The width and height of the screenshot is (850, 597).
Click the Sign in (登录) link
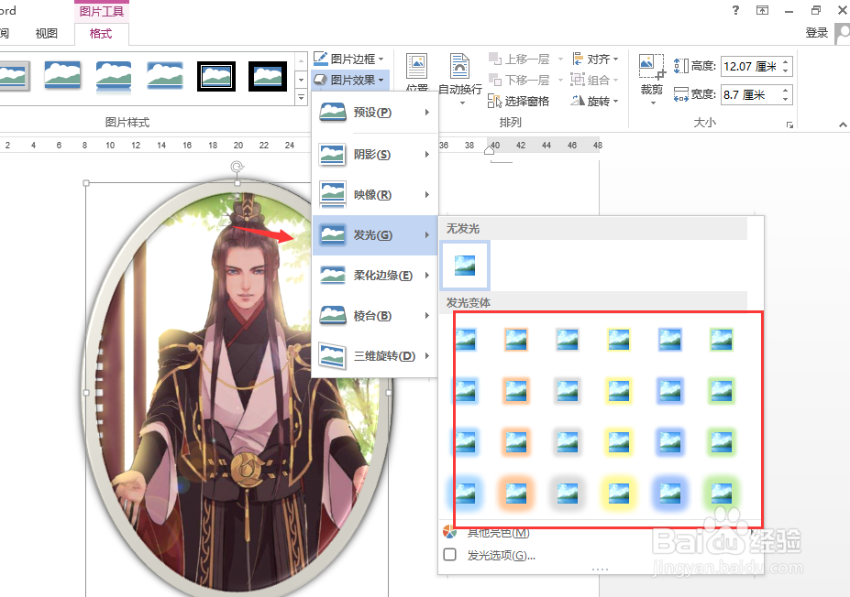click(x=816, y=33)
